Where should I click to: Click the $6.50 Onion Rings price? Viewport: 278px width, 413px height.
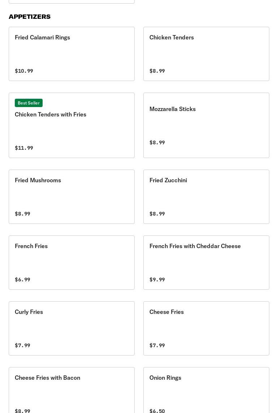point(157,410)
